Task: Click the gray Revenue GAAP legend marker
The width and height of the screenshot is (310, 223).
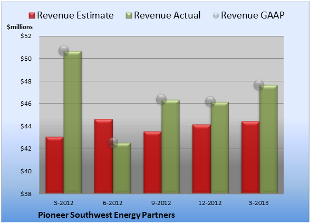Action: coord(216,16)
